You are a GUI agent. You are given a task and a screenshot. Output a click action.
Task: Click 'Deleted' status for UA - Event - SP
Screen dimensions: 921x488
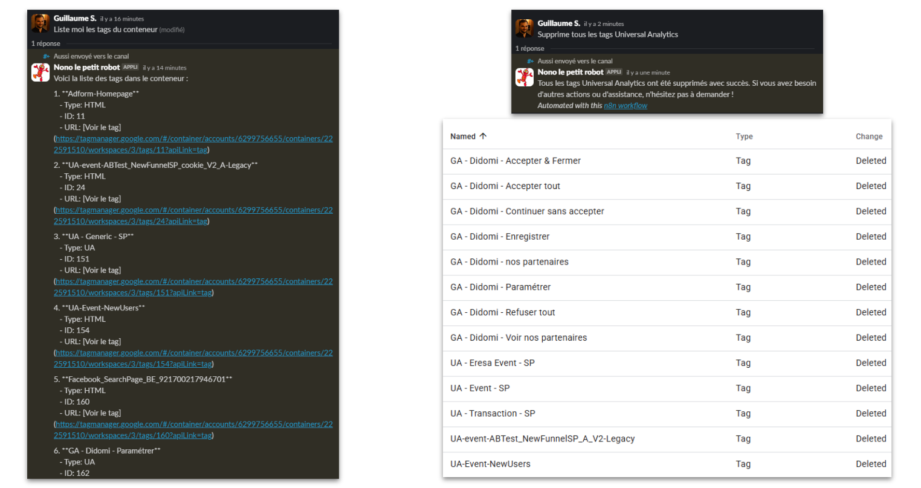tap(871, 388)
